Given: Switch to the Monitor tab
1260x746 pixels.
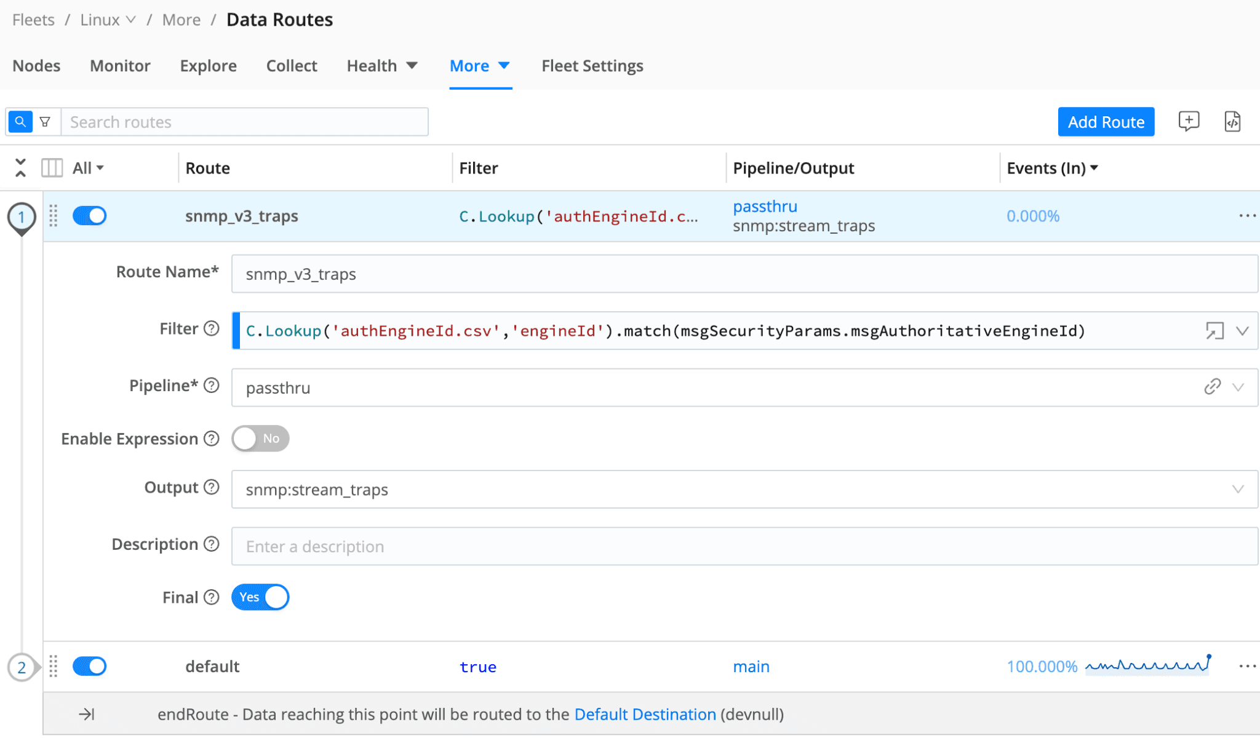Looking at the screenshot, I should [x=120, y=66].
